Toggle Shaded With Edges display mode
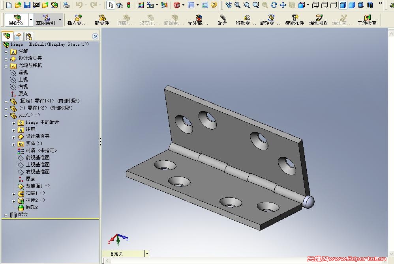This screenshot has width=394, height=264. tap(343, 5)
